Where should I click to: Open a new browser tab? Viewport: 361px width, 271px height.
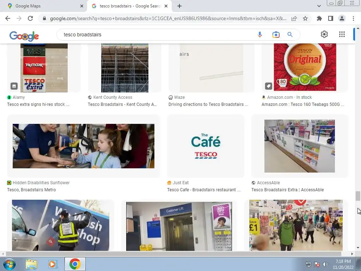(x=179, y=6)
